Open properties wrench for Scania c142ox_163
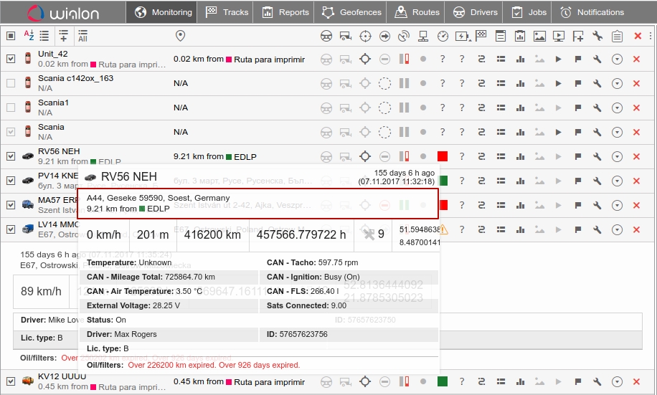Viewport: 657px width, 395px height. tap(597, 83)
